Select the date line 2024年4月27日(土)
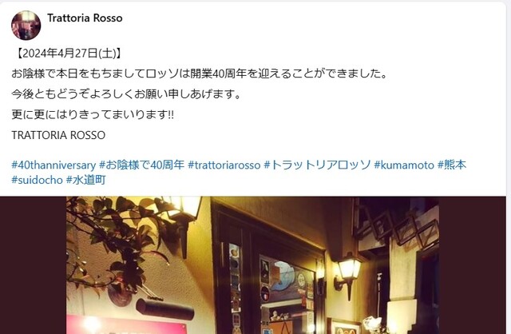The image size is (511, 334). coord(68,54)
